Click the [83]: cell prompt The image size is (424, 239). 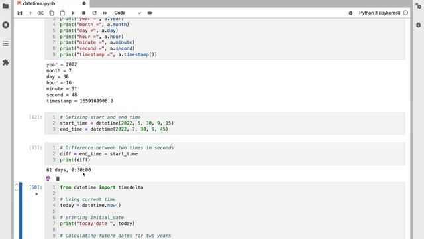click(36, 147)
